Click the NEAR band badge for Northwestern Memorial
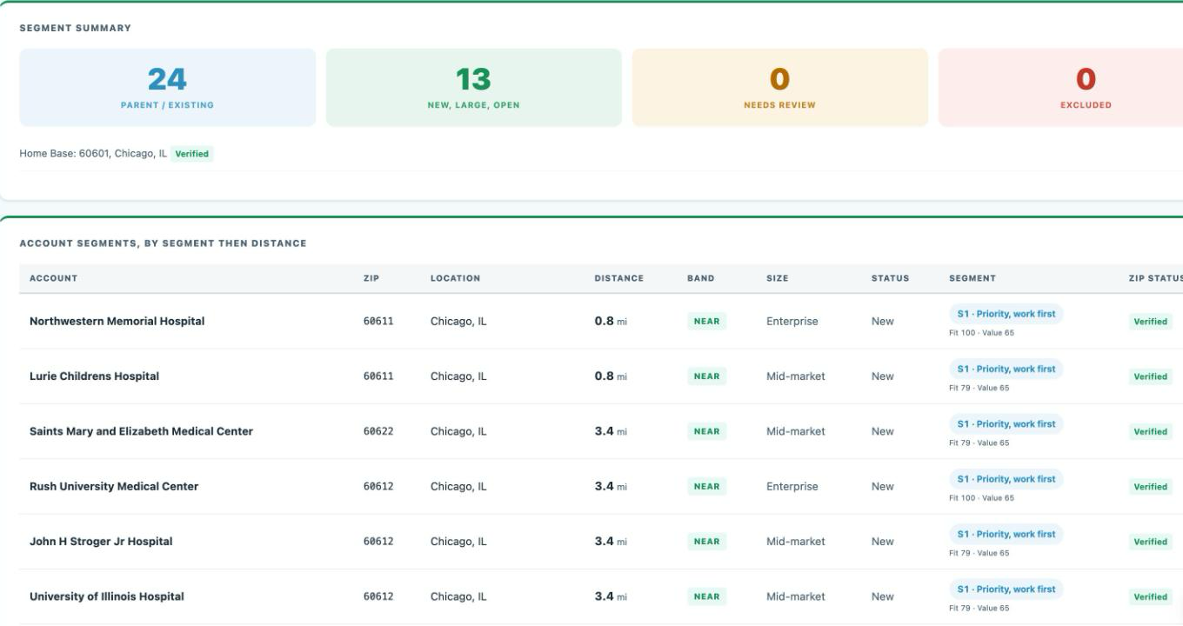Viewport: 1183px width, 626px height. coord(706,322)
